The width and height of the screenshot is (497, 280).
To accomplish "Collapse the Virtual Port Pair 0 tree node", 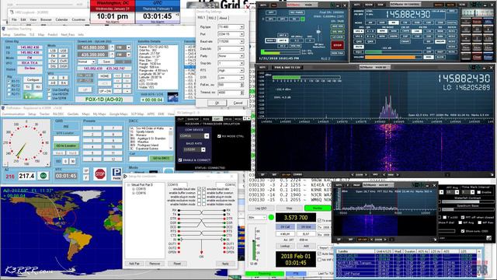I will [128, 185].
